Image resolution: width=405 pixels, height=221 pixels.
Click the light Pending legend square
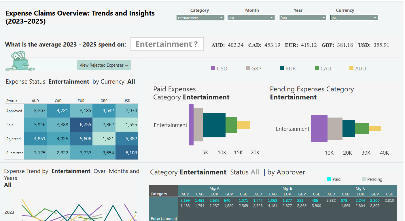click(364, 179)
